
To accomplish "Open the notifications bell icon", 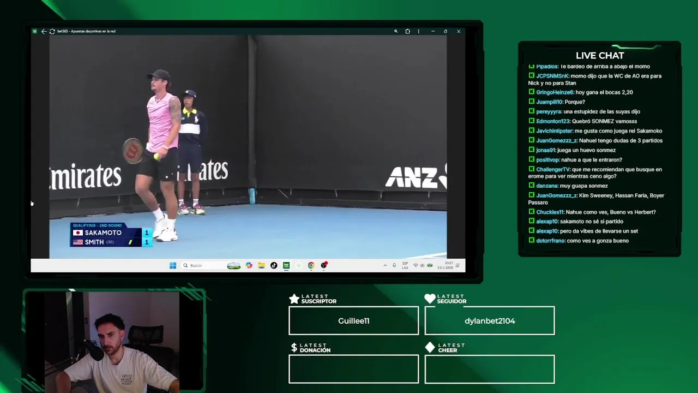I will pyautogui.click(x=458, y=265).
